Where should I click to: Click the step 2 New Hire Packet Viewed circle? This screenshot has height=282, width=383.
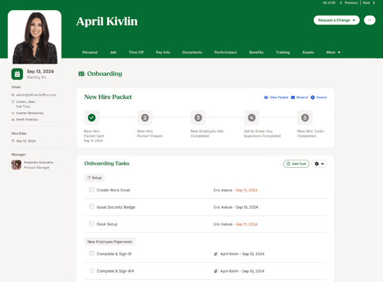click(x=145, y=117)
